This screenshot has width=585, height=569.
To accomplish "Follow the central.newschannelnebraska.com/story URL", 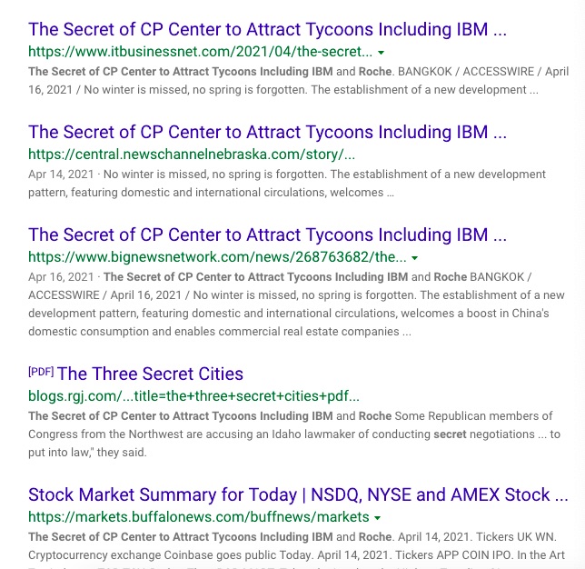I will [x=192, y=155].
